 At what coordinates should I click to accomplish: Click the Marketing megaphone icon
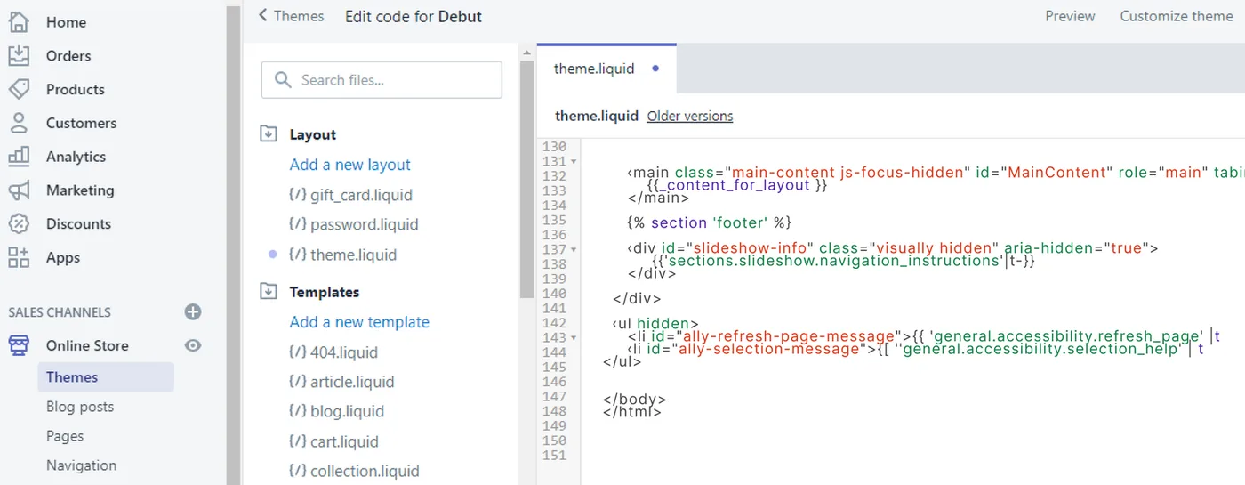click(19, 190)
